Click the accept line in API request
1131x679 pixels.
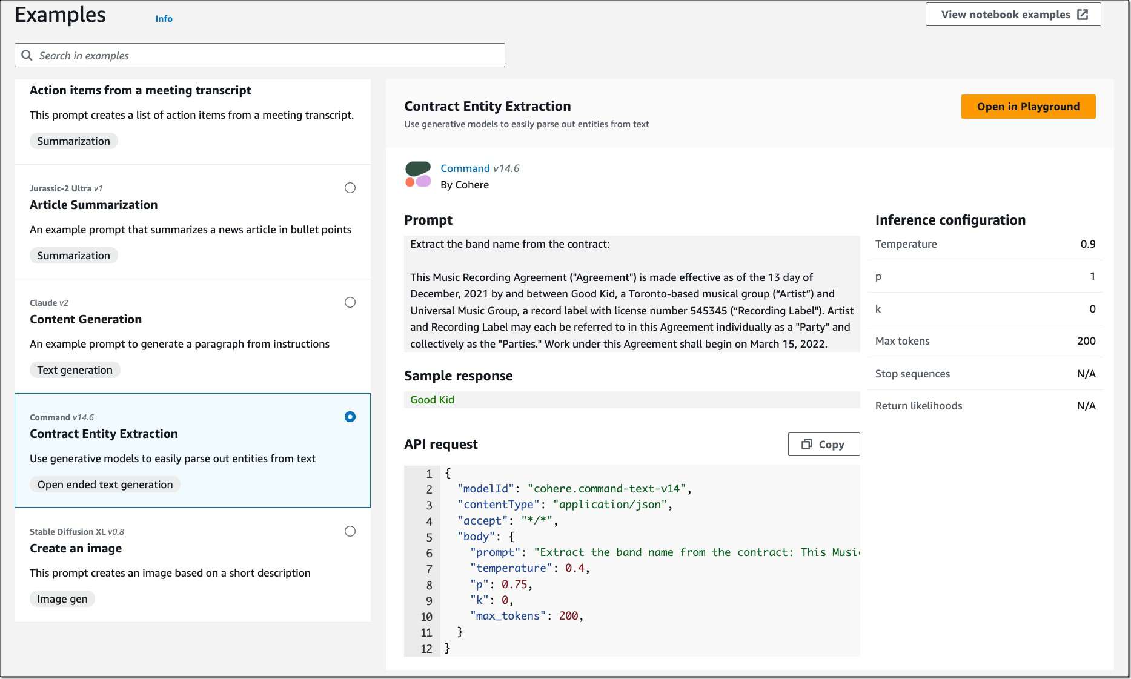[508, 521]
